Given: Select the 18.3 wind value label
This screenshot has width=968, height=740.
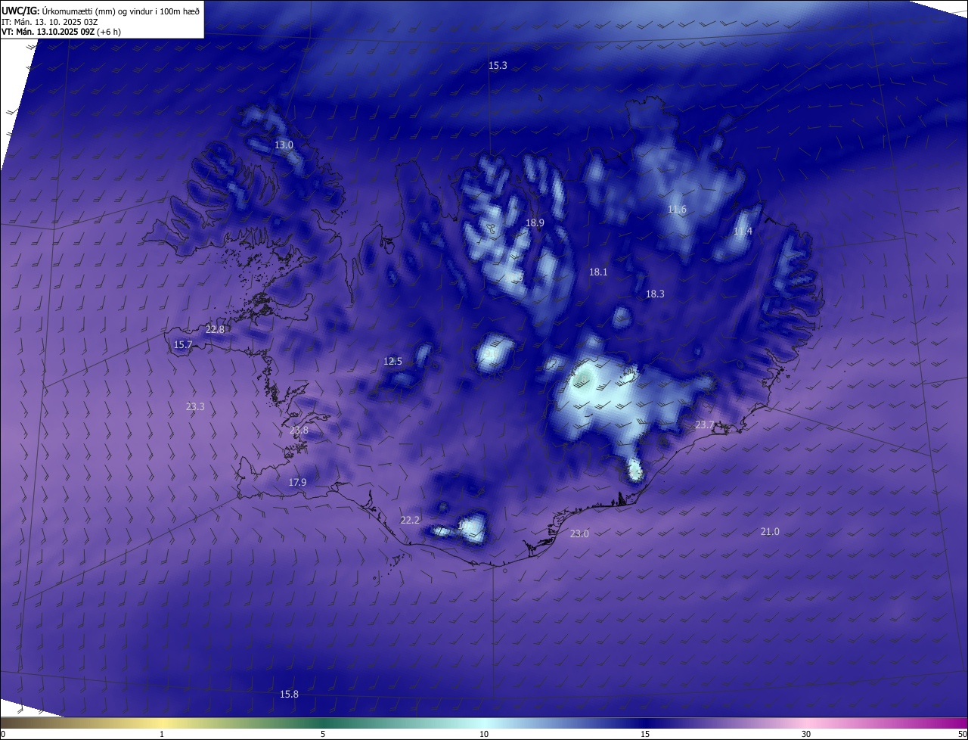Looking at the screenshot, I should coord(655,294).
